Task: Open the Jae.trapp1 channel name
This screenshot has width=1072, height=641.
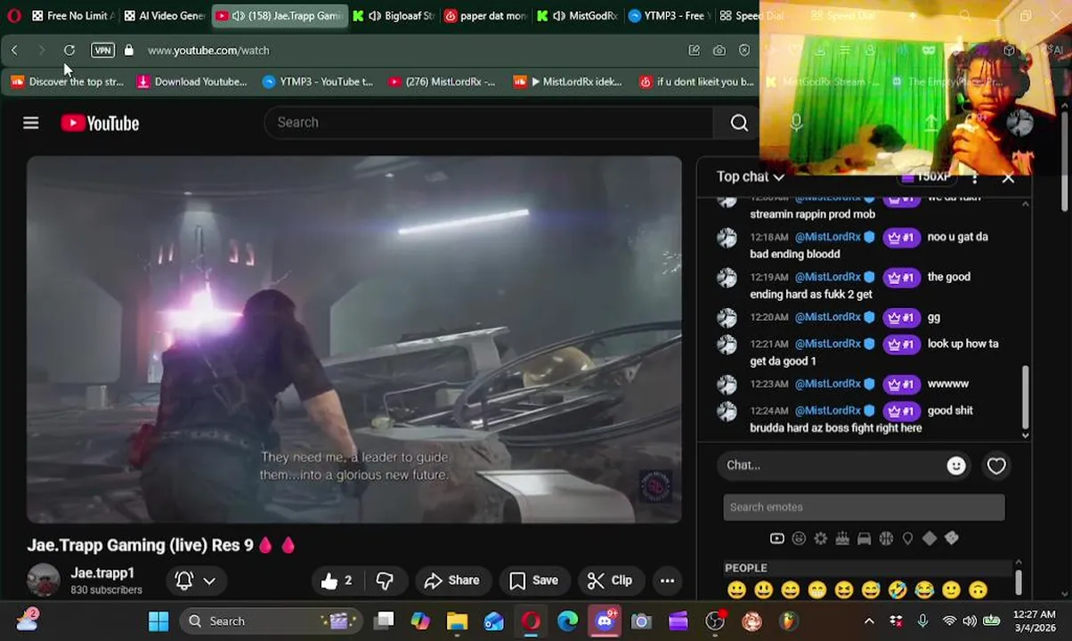Action: pos(102,572)
